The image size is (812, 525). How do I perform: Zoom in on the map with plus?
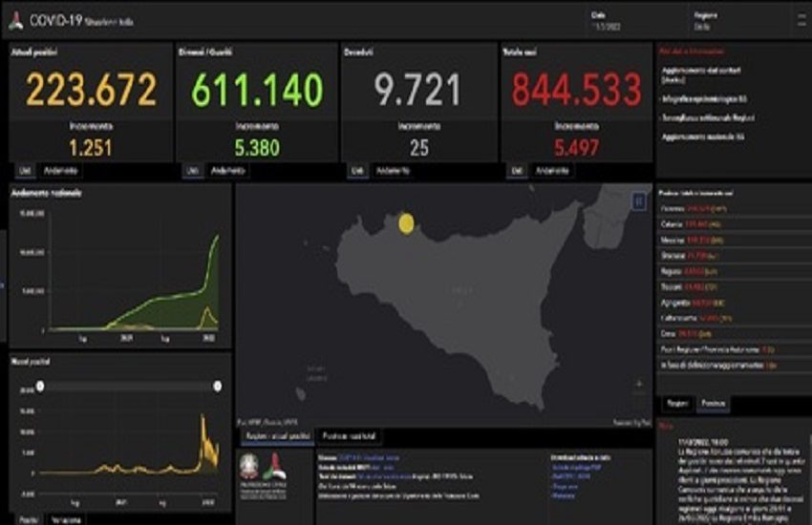[638, 384]
